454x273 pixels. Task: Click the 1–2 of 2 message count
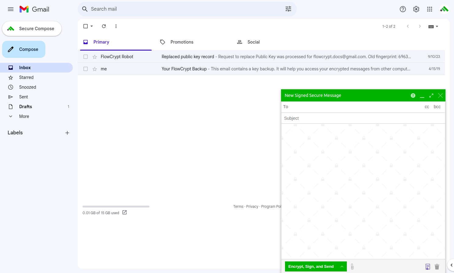click(389, 27)
